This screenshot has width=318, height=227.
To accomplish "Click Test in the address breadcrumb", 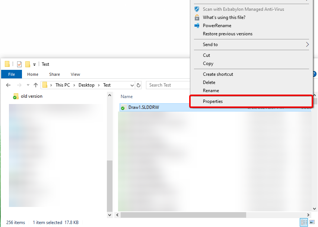I will point(107,85).
